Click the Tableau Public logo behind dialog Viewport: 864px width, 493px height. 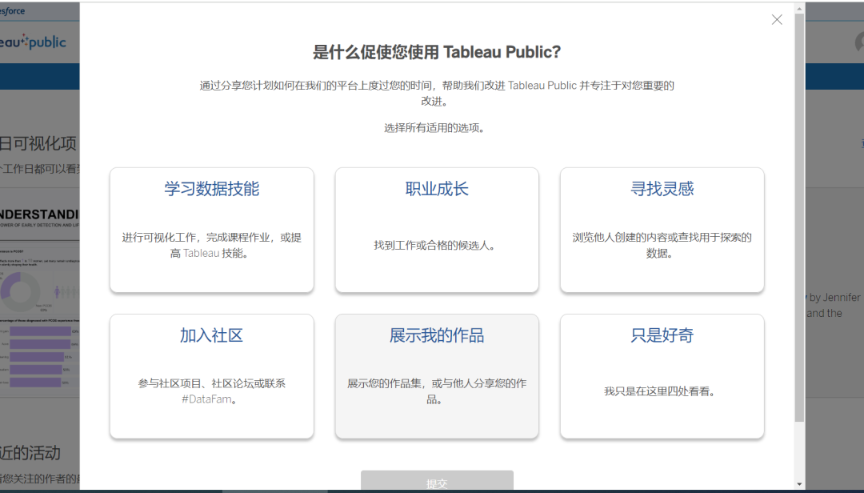click(33, 42)
